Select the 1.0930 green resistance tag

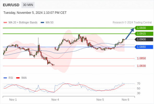144,28
